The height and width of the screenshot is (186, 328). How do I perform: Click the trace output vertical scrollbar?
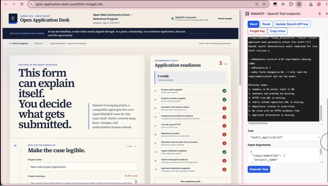click(x=321, y=113)
